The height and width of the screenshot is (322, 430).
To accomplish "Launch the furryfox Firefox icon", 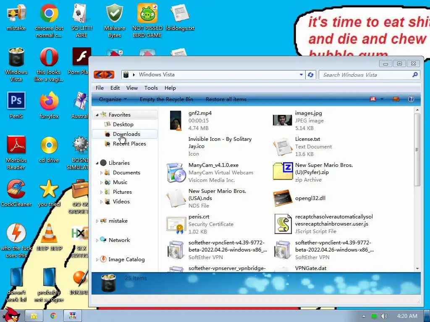I will tap(49, 105).
